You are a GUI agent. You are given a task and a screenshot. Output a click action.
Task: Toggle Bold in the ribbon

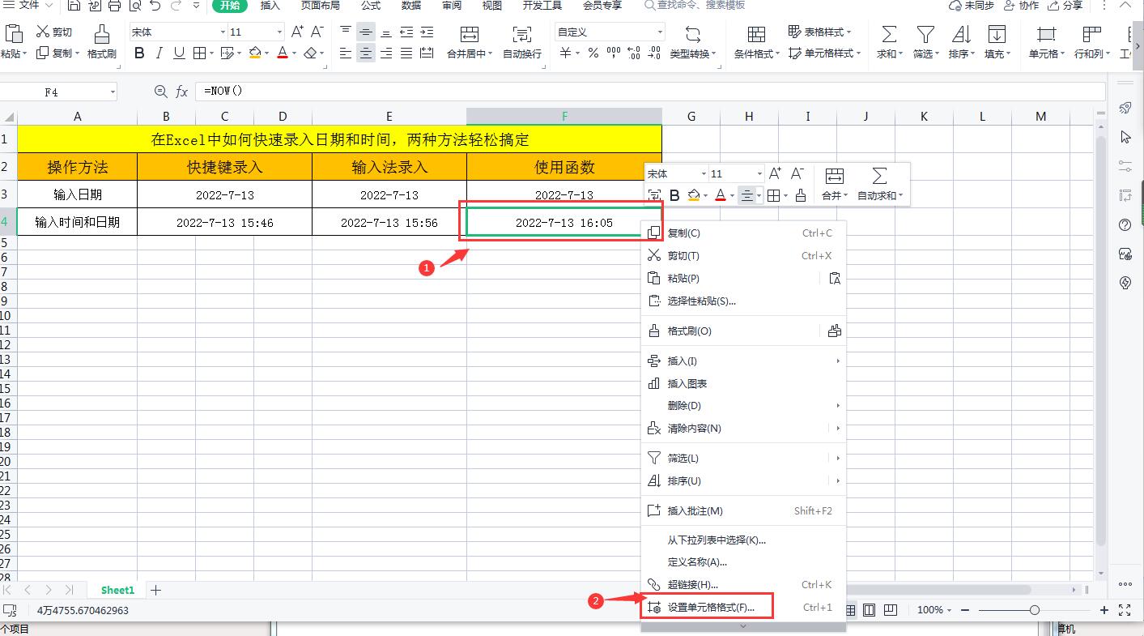(139, 53)
